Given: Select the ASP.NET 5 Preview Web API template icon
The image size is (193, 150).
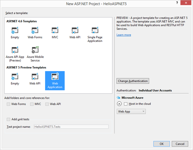Looking at the screenshot, I should pyautogui.click(x=35, y=77).
